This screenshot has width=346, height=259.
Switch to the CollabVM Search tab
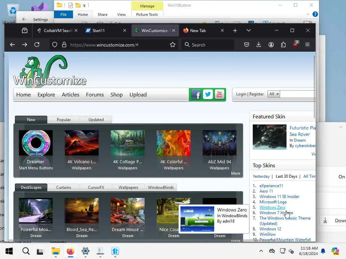click(x=57, y=30)
